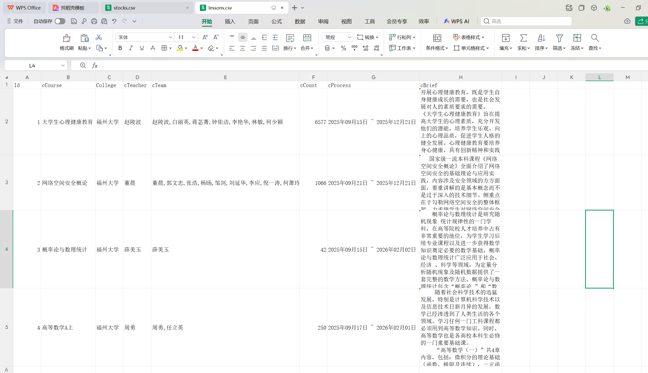
Task: Toggle the AutoSave (自动保存) switch
Action: tap(60, 21)
